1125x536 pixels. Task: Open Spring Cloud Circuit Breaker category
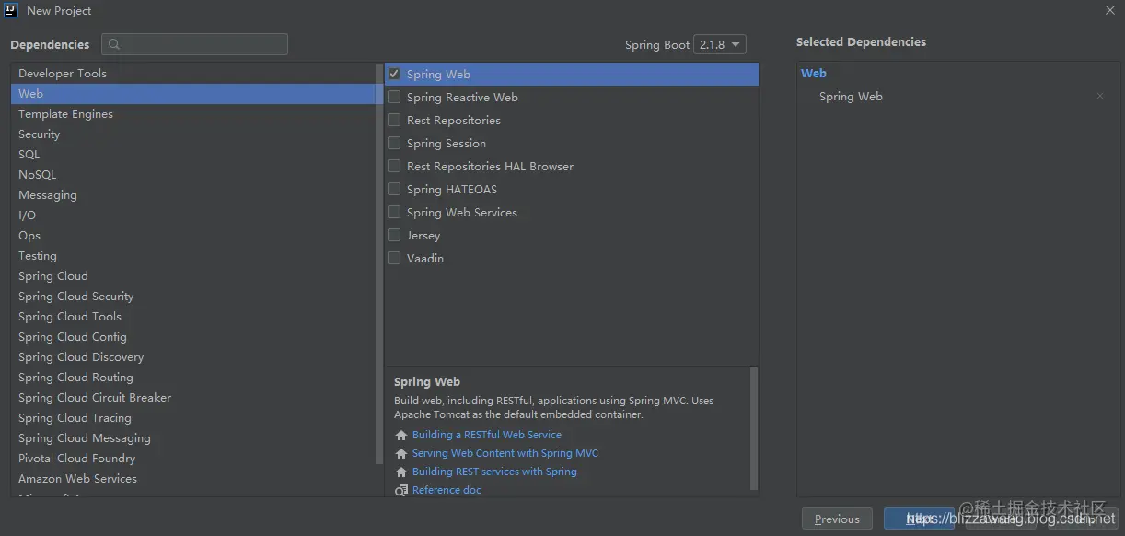coord(193,398)
